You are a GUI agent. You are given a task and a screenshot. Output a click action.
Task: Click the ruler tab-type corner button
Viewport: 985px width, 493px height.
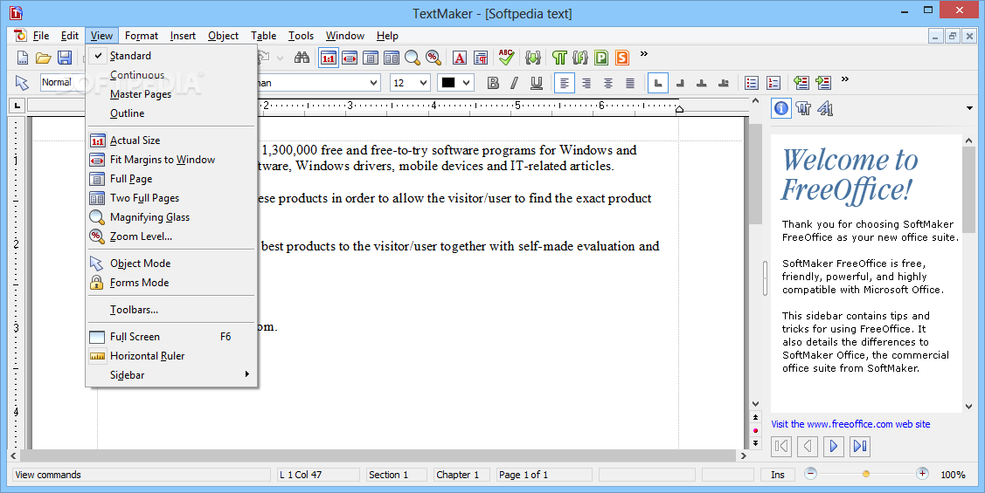pyautogui.click(x=17, y=106)
